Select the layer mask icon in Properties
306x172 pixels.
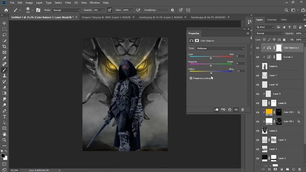tap(197, 41)
